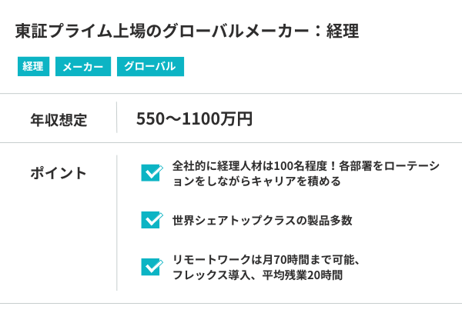
Task: Click bottom divider under the ポイント section
Action: (x=231, y=303)
